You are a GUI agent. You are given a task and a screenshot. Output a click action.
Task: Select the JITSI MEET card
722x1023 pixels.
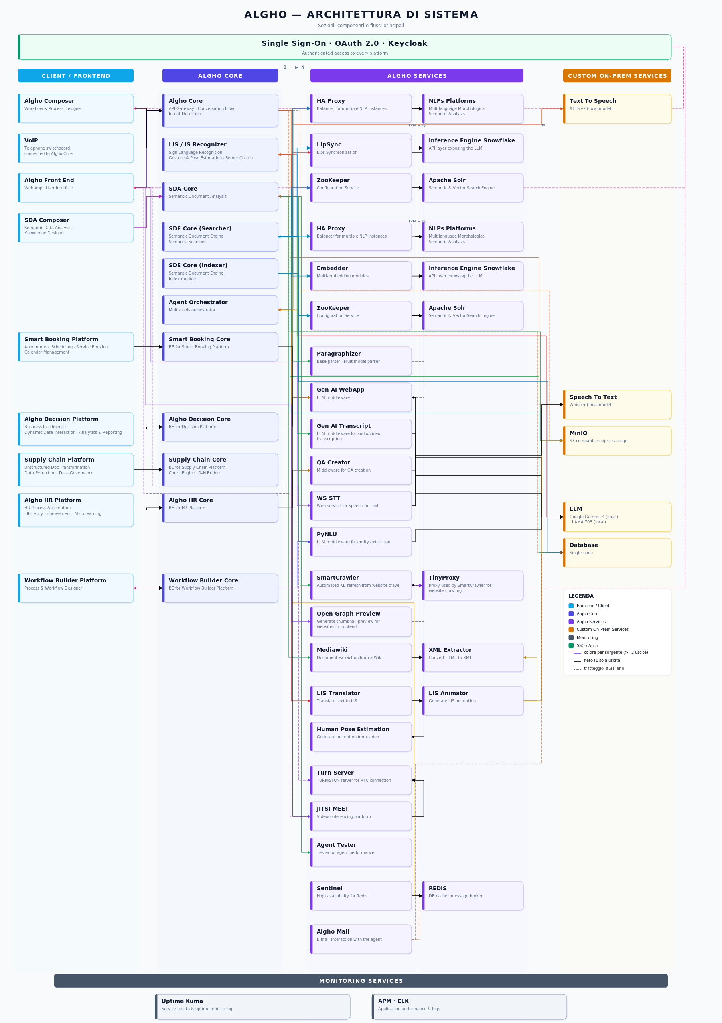pyautogui.click(x=361, y=816)
